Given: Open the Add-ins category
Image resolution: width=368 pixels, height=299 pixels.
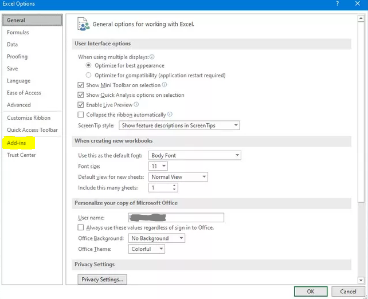Looking at the screenshot, I should click(x=33, y=143).
